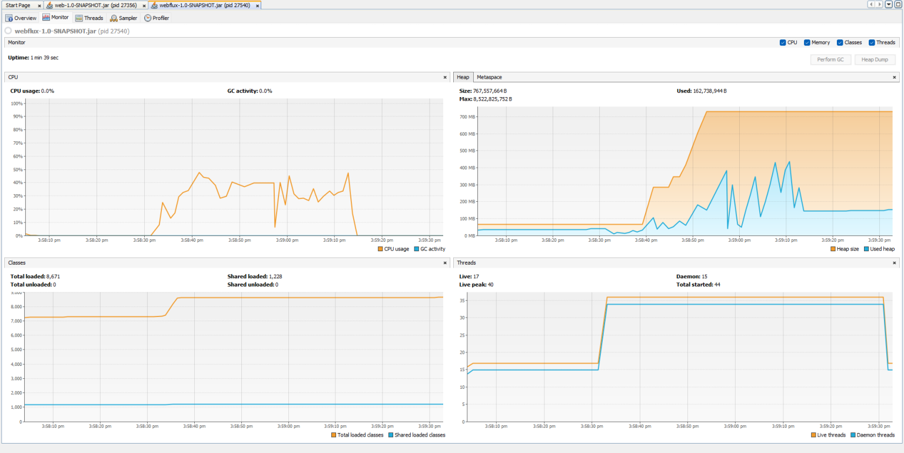Switch to web-1.0-SNAPSHOT.jar pid 27356 tab

[94, 5]
